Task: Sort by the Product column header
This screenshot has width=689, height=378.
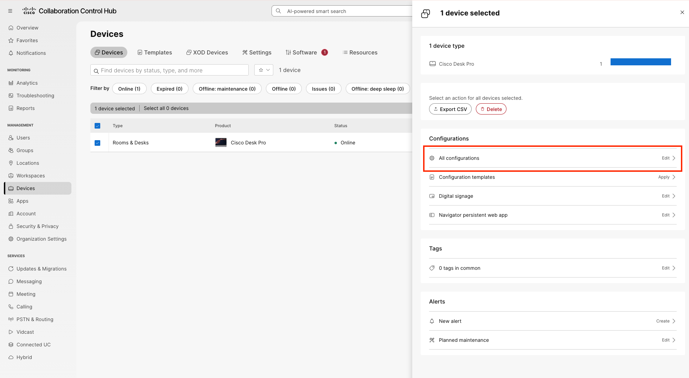Action: click(223, 126)
